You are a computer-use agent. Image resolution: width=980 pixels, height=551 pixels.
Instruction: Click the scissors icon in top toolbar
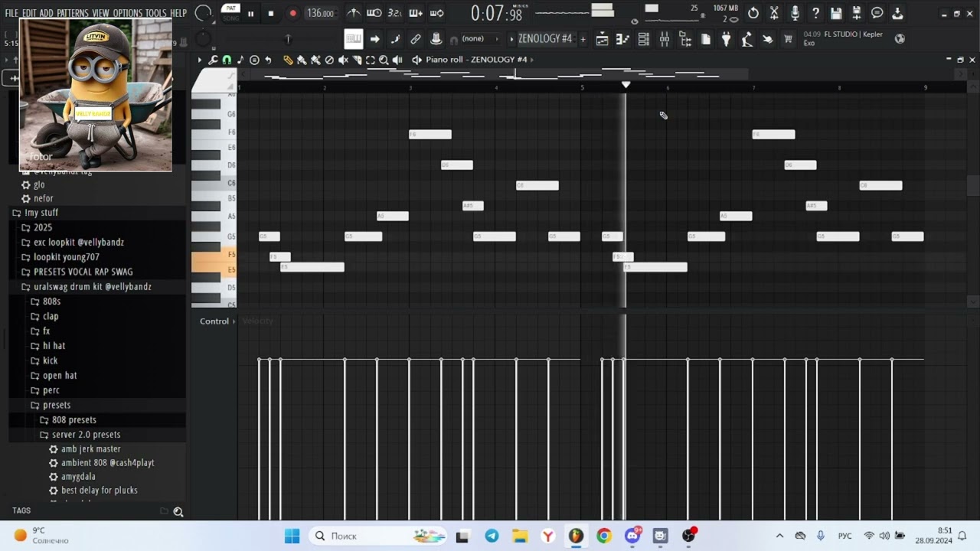tap(774, 13)
